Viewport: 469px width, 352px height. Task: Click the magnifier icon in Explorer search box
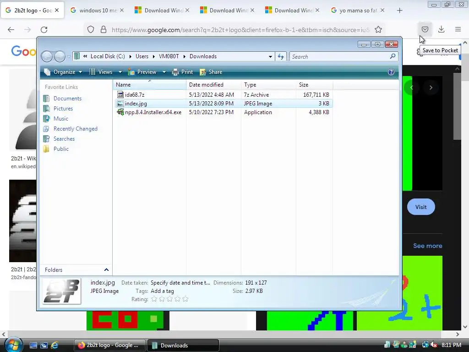(393, 56)
